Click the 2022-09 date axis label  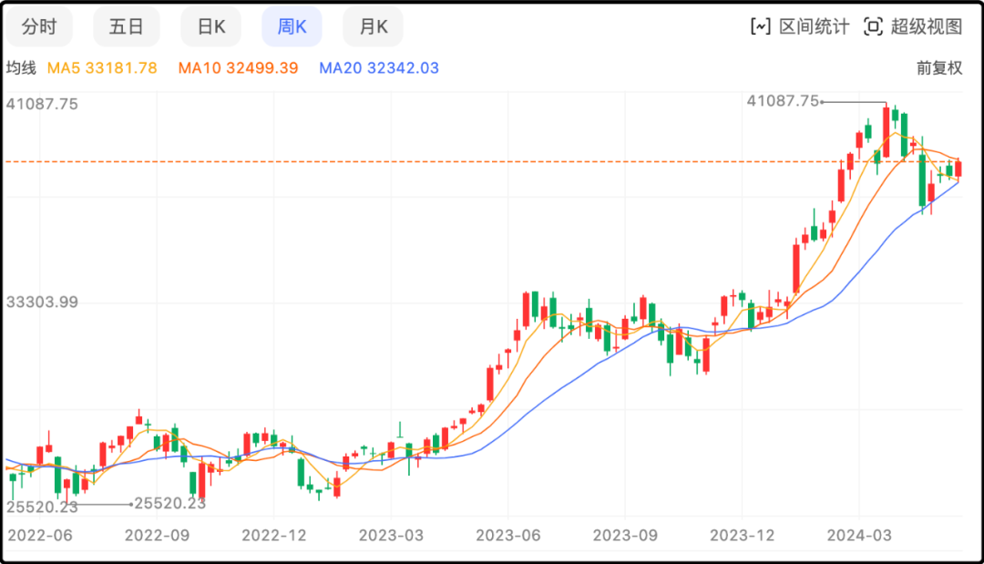tap(156, 534)
